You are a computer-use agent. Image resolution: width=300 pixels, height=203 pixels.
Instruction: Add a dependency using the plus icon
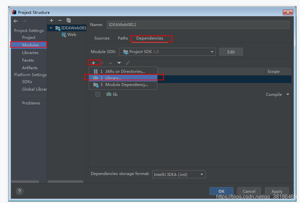pos(93,63)
